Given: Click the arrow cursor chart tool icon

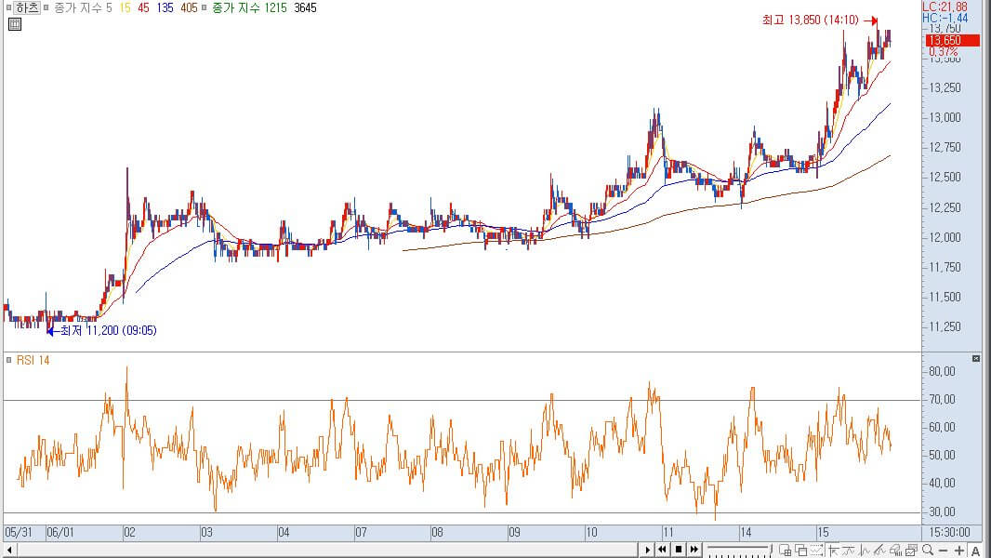Looking at the screenshot, I should click(x=834, y=551).
